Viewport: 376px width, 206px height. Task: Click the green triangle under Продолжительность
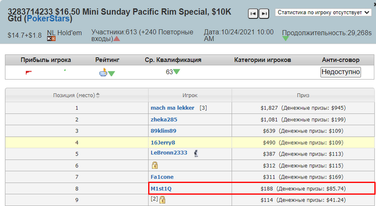point(285,38)
